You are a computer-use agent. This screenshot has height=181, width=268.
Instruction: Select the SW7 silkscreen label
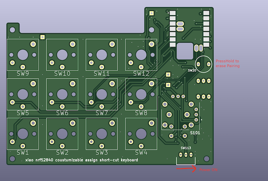pos(102,113)
